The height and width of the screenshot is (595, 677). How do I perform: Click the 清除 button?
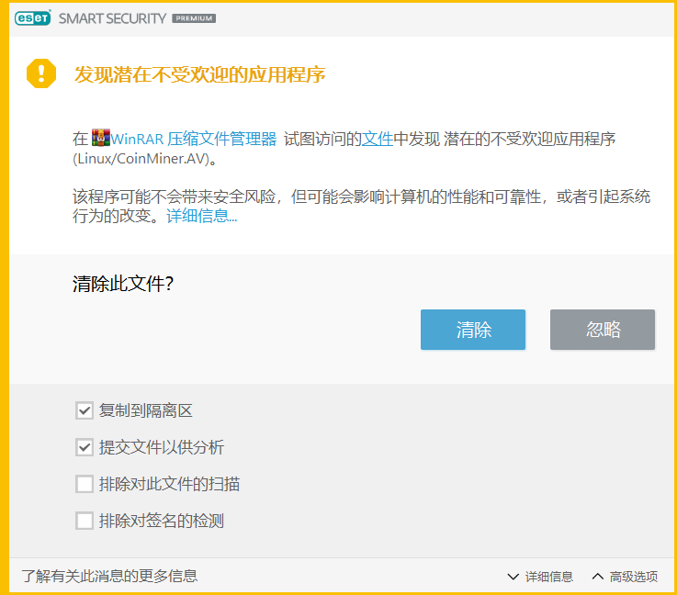(473, 330)
